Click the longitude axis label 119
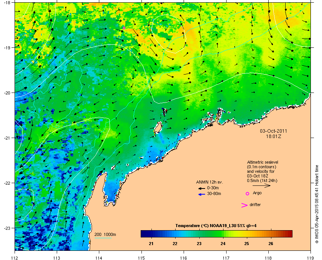Viewport: 322px width, 260px height. [x=310, y=258]
